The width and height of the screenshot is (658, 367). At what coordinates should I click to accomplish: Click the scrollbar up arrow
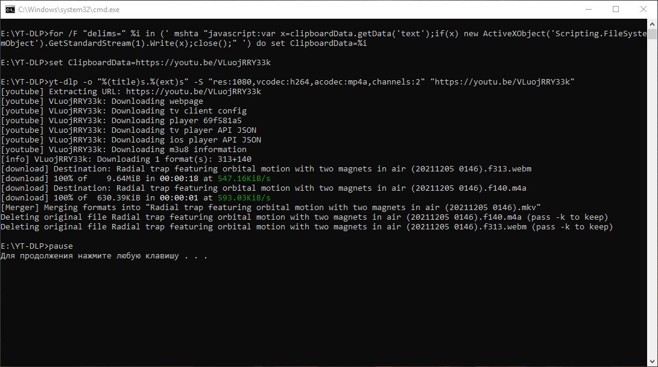pos(652,24)
